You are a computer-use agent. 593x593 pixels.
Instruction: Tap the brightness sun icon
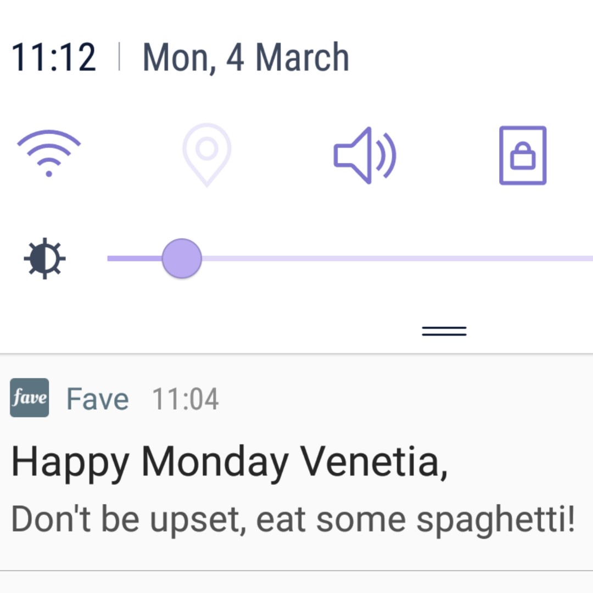tap(44, 259)
